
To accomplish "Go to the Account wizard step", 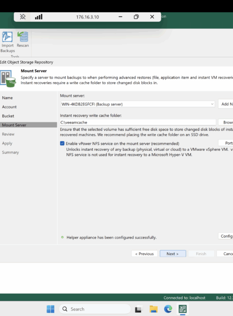I will click(x=9, y=107).
